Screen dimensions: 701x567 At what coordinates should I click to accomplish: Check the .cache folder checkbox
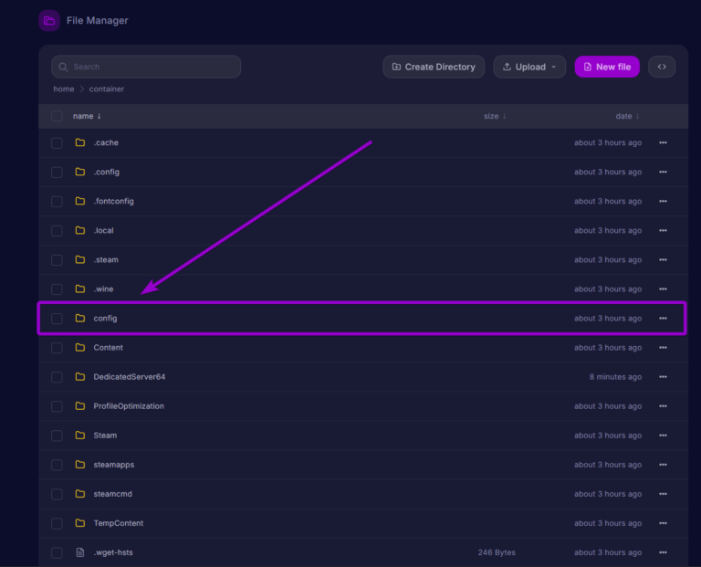click(57, 143)
